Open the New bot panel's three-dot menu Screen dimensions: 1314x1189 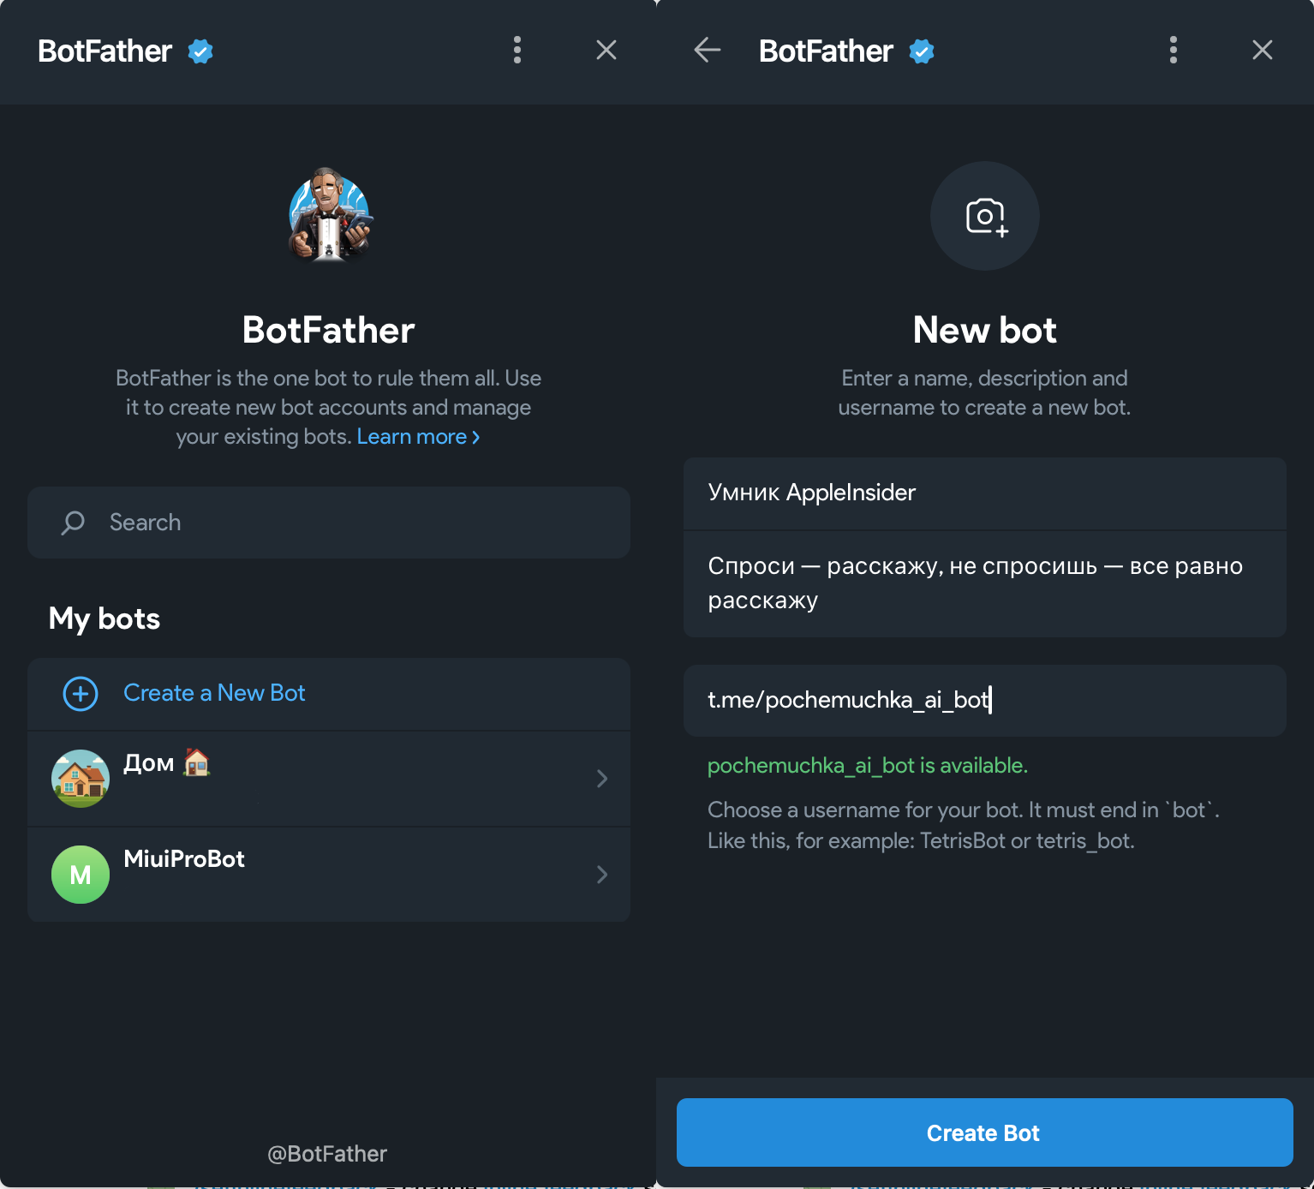[1173, 51]
